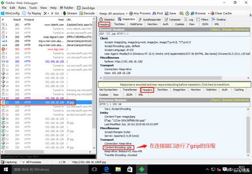The image size is (252, 174).
Task: Toggle the Decode toolbar icon
Action: click(87, 13)
